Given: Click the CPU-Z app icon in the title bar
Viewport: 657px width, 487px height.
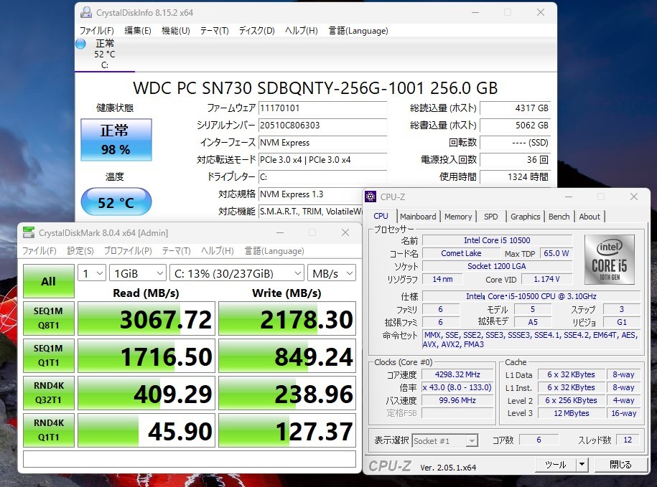Looking at the screenshot, I should pyautogui.click(x=371, y=196).
